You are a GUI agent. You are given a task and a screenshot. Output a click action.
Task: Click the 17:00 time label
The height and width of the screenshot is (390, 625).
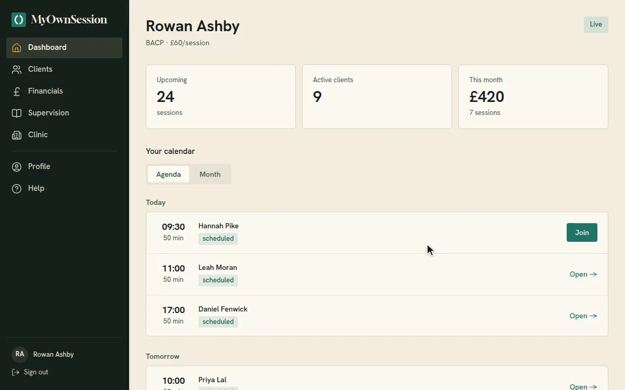click(173, 310)
